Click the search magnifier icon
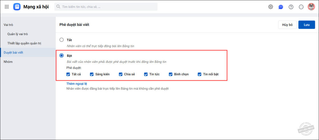Screen dimensions: 319x140 click(58, 7)
